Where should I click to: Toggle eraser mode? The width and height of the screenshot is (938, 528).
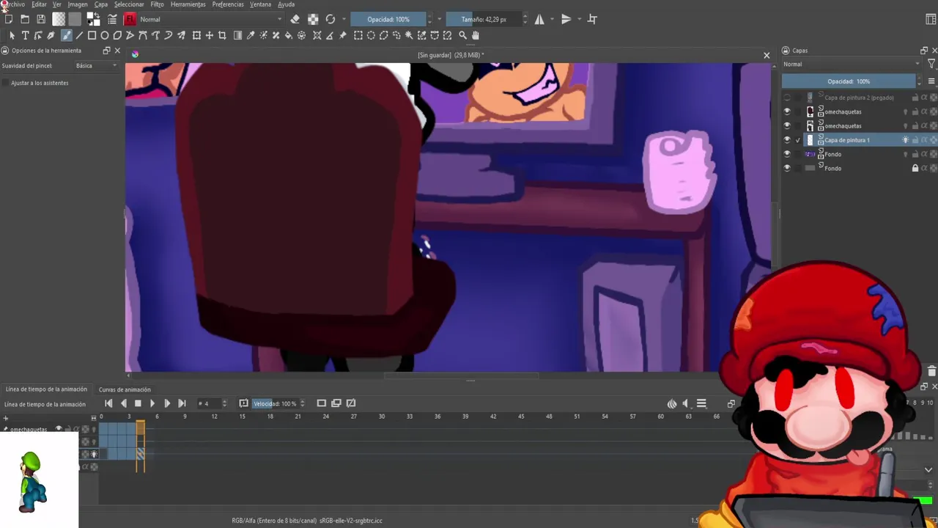click(x=295, y=19)
